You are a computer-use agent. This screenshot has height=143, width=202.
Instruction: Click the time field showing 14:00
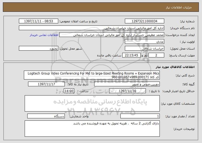69,91
